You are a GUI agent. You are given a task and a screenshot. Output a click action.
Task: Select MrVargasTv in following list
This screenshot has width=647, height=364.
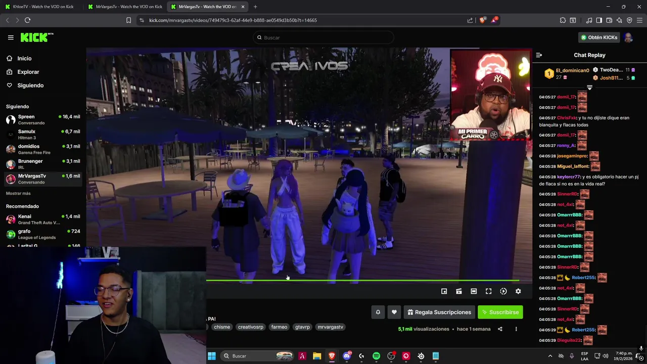(x=43, y=179)
